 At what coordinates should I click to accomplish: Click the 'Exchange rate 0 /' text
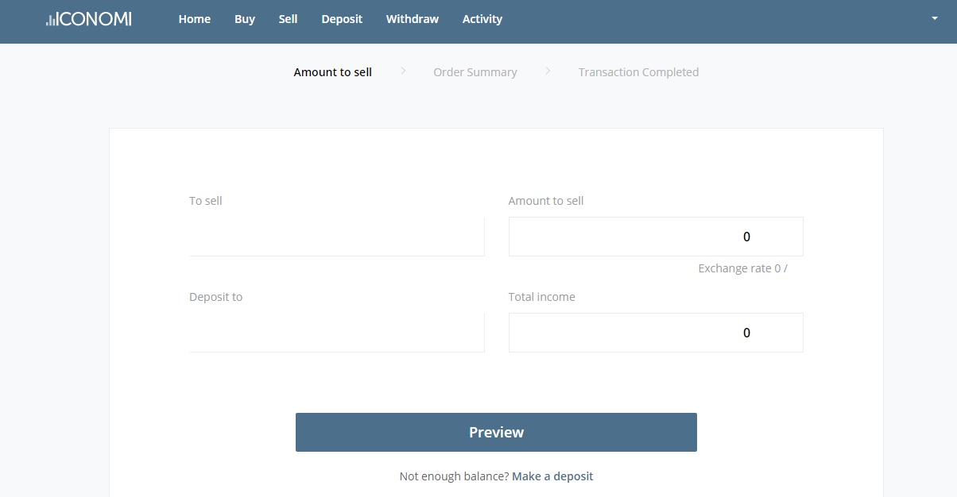click(742, 268)
